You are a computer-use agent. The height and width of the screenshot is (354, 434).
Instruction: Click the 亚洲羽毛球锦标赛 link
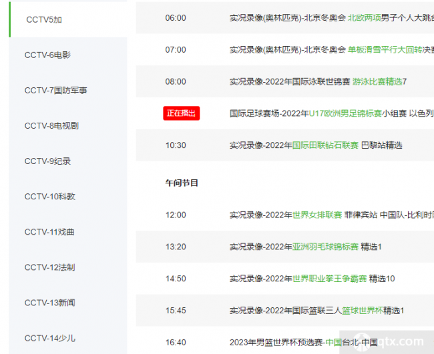pyautogui.click(x=325, y=247)
